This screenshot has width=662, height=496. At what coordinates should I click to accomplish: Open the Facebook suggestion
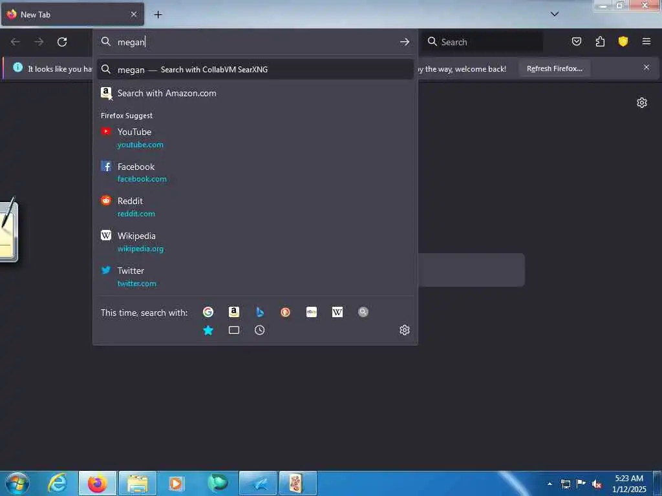point(255,172)
